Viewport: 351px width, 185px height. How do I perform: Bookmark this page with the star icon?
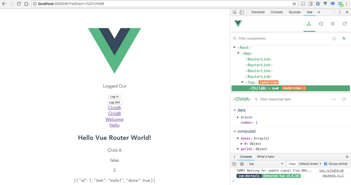click(294, 4)
